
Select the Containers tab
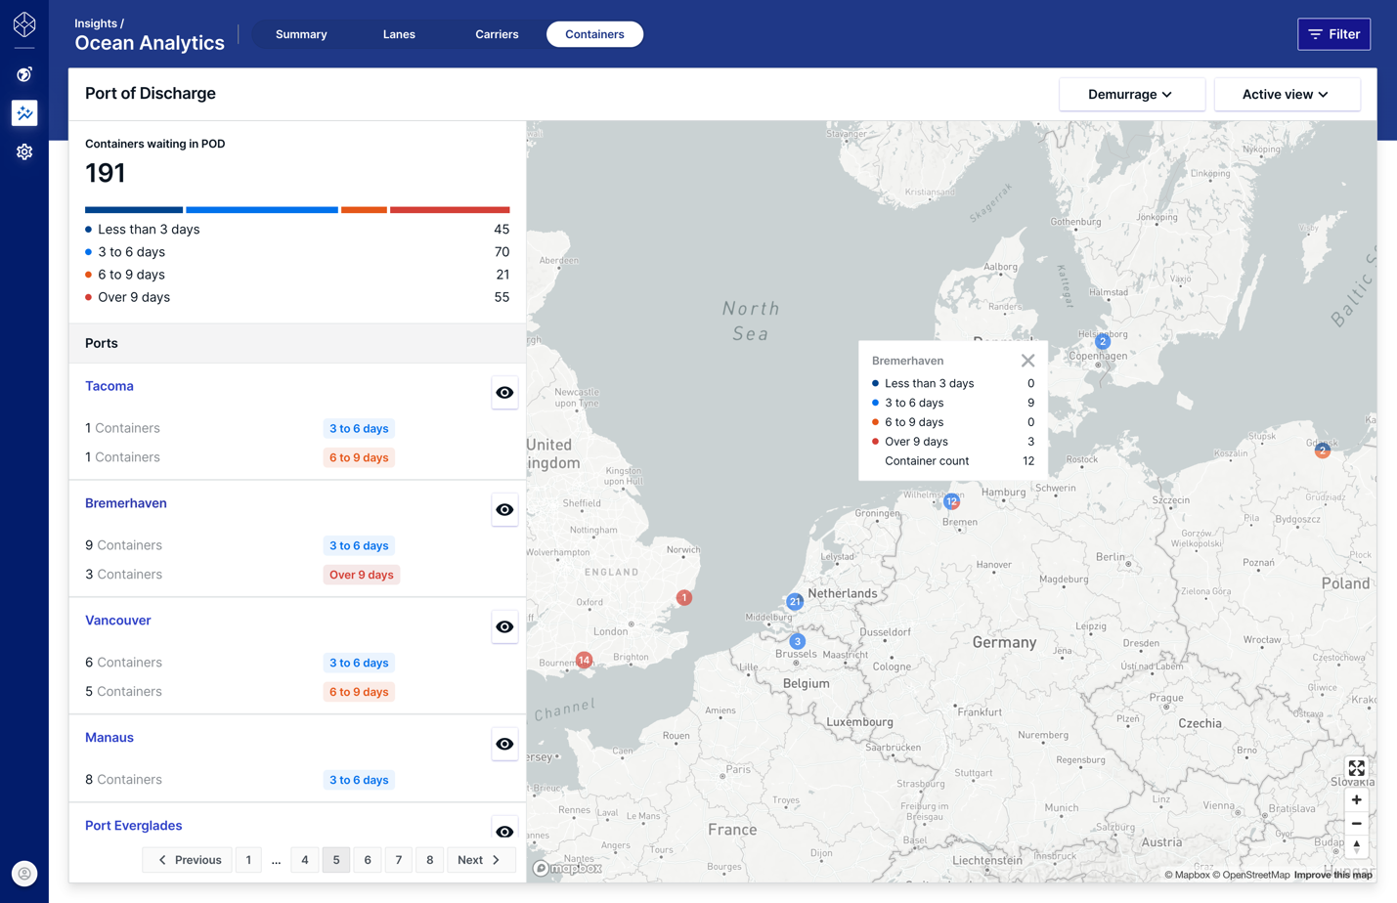pyautogui.click(x=594, y=34)
